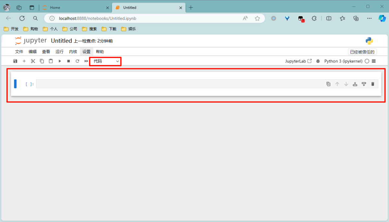
Task: Run the current cell with play icon
Action: tap(60, 61)
